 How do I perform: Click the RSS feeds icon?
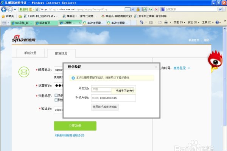coord(151,23)
